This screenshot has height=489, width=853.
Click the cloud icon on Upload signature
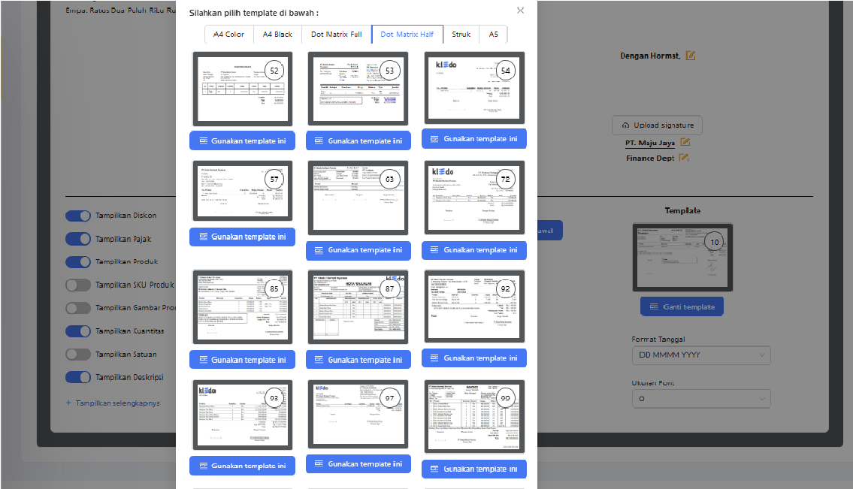pos(625,125)
